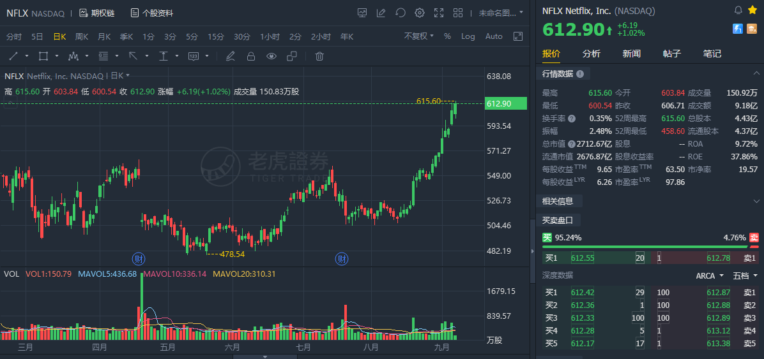Select the price label 123 tool
Screen dimensions: 764x359
(x=194, y=56)
